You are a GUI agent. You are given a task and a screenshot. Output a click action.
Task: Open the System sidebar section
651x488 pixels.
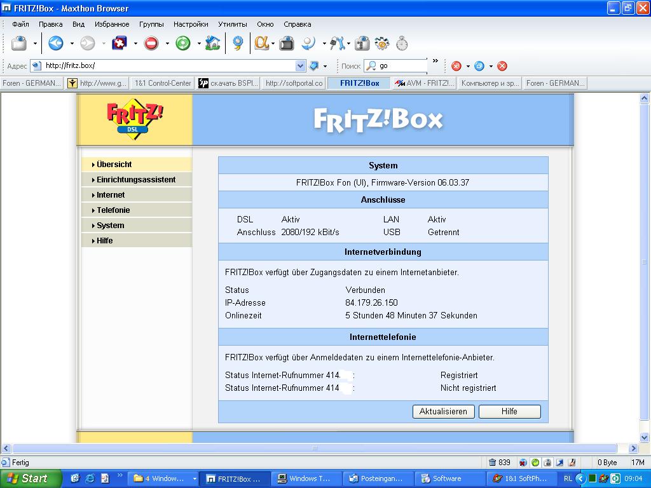pos(137,226)
